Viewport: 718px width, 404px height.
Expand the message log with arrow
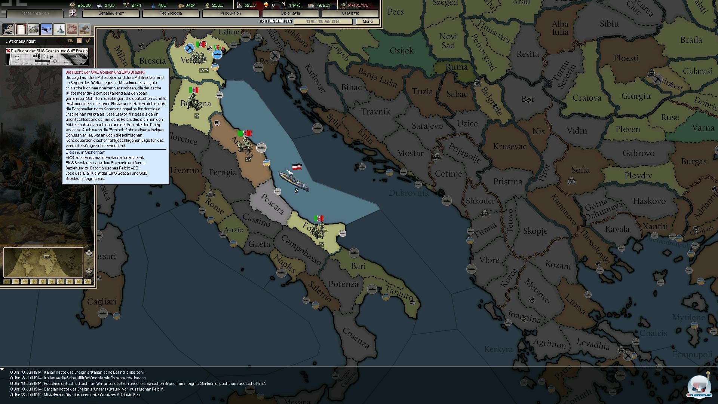pos(2,370)
